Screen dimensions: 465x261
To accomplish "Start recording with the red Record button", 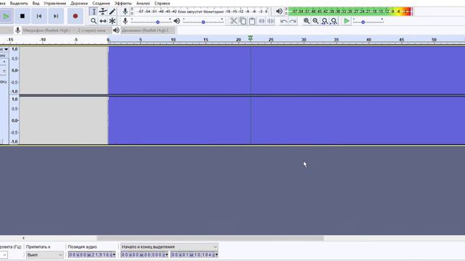I will click(76, 16).
